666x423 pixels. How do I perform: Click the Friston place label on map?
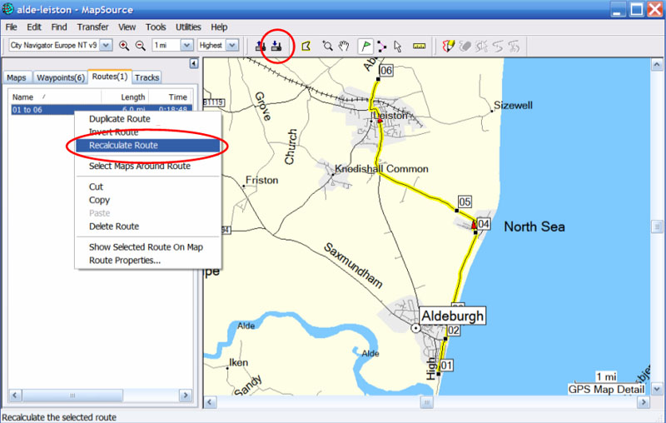pyautogui.click(x=261, y=180)
